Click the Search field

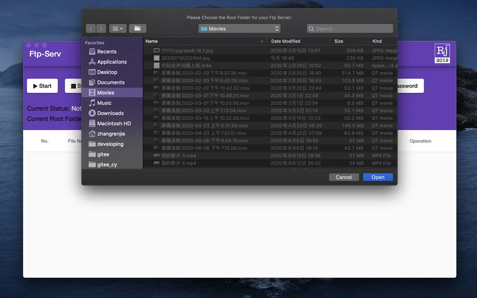[x=350, y=29]
